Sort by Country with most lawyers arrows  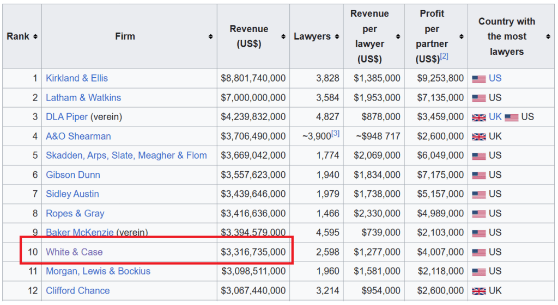pos(548,36)
